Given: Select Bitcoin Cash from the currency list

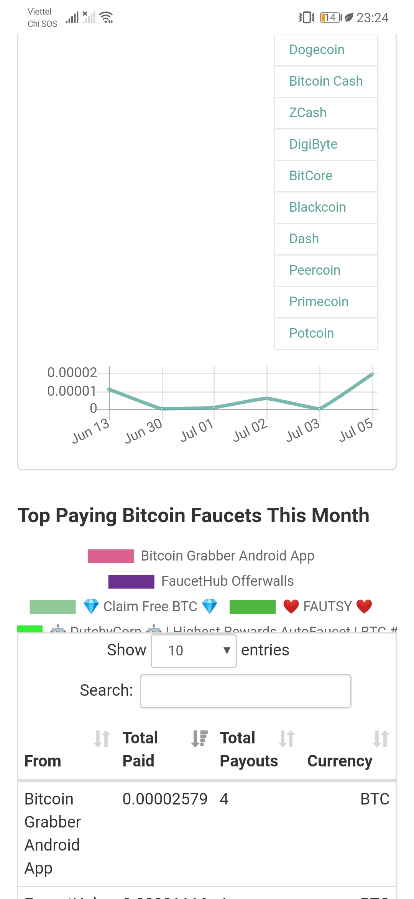Looking at the screenshot, I should click(326, 81).
